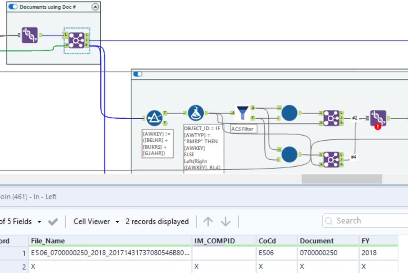Viewport: 408px width, 273px height.
Task: Click the 2 records displayed text
Action: [x=157, y=222]
